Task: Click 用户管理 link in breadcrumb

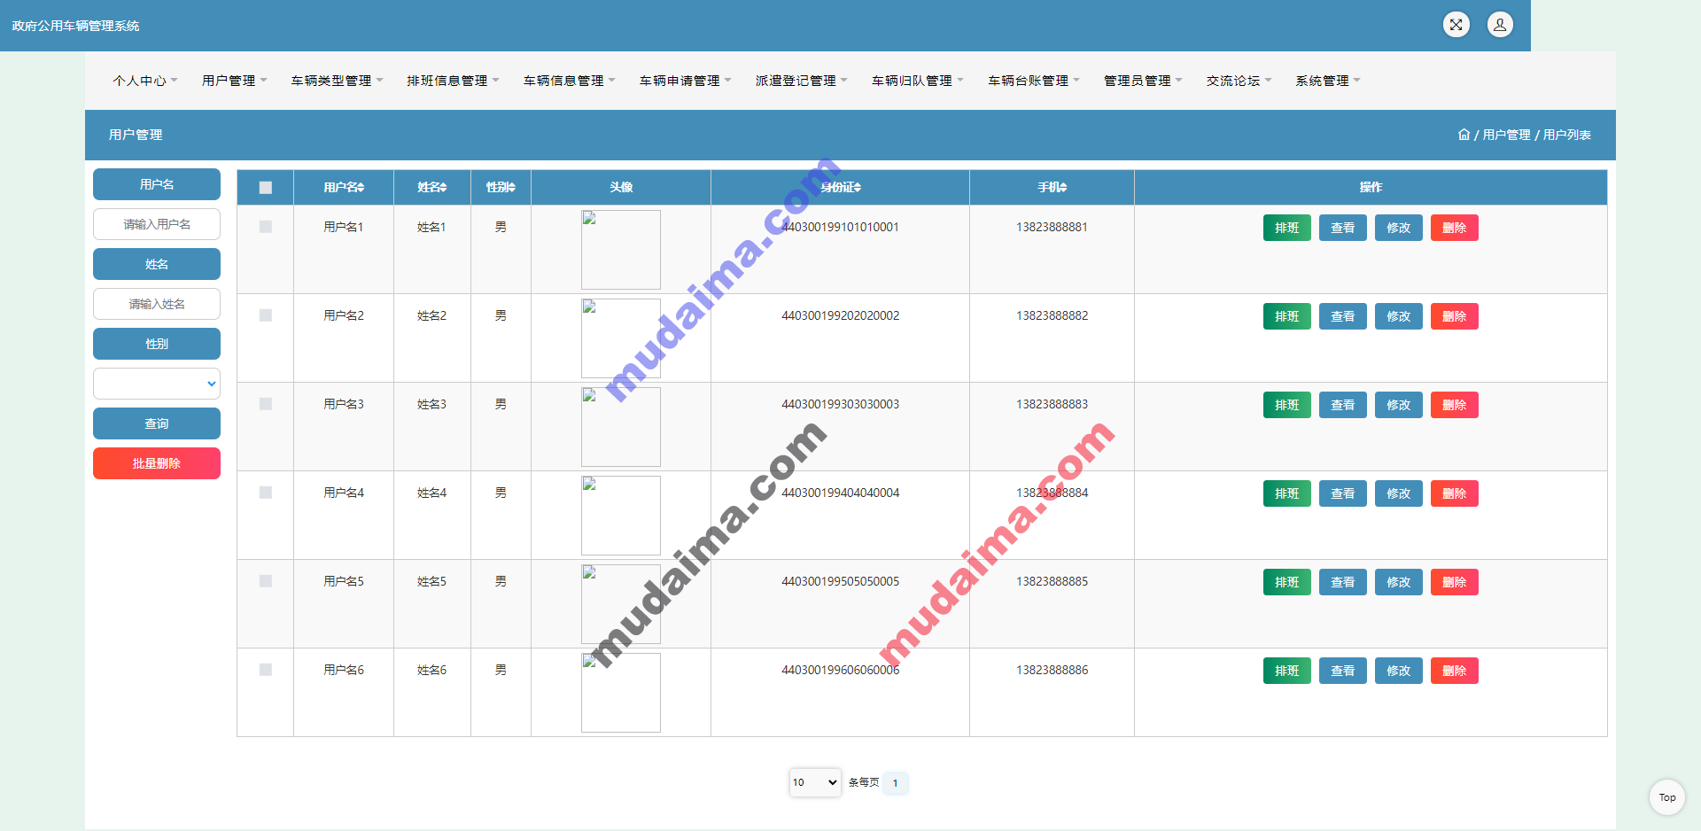Action: (x=1506, y=135)
